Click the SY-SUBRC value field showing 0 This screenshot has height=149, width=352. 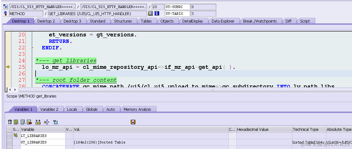coord(203,7)
